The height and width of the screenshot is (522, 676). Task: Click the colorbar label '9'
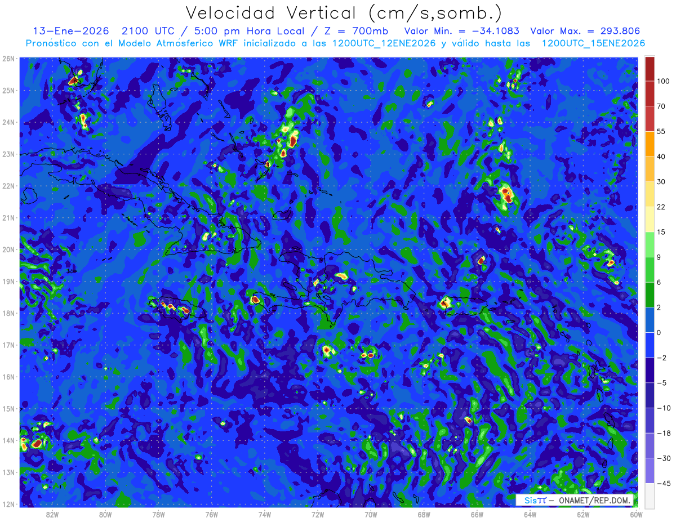tap(659, 257)
